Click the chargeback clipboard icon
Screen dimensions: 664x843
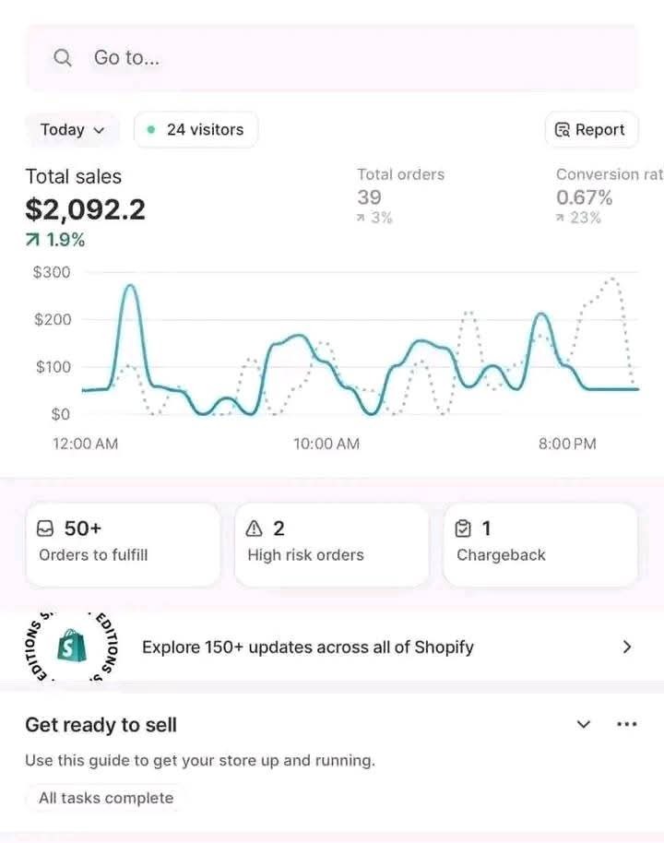[463, 529]
